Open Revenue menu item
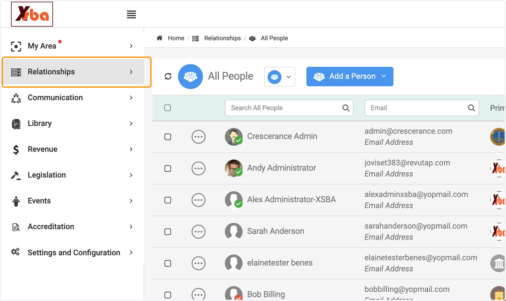Viewport: 506px width, 301px height. click(x=73, y=149)
